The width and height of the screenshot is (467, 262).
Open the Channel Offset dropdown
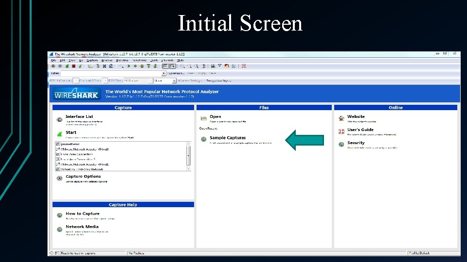click(105, 81)
